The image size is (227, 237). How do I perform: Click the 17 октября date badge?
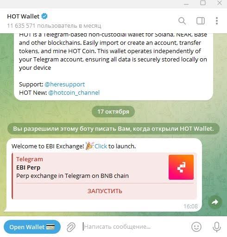click(113, 111)
